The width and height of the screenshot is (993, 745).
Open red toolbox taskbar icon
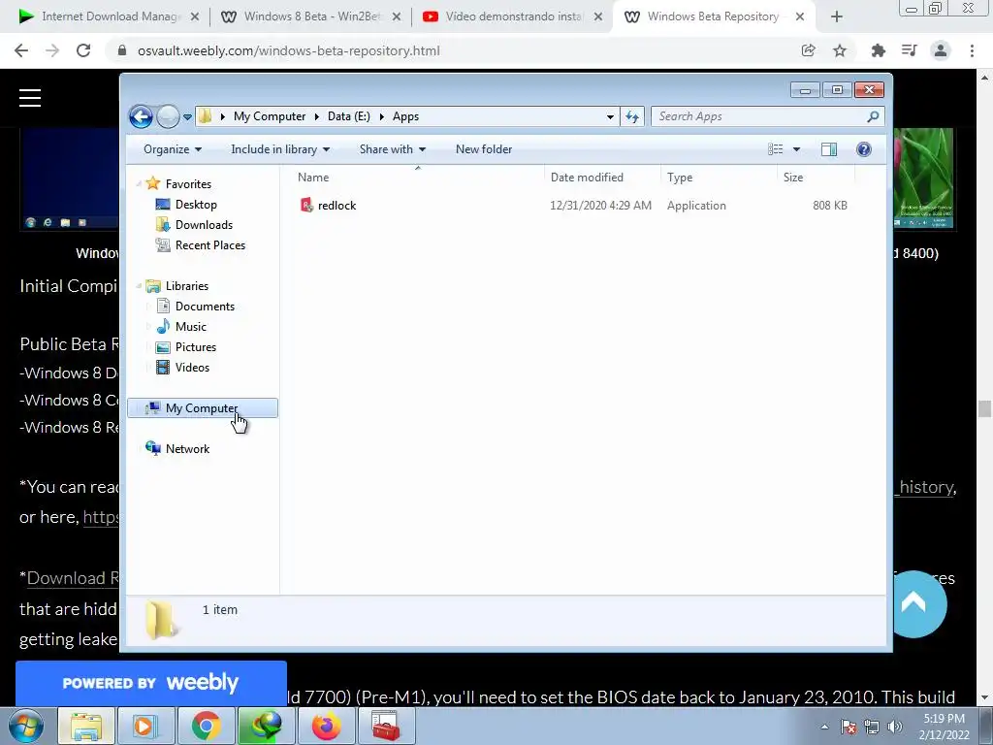point(386,726)
